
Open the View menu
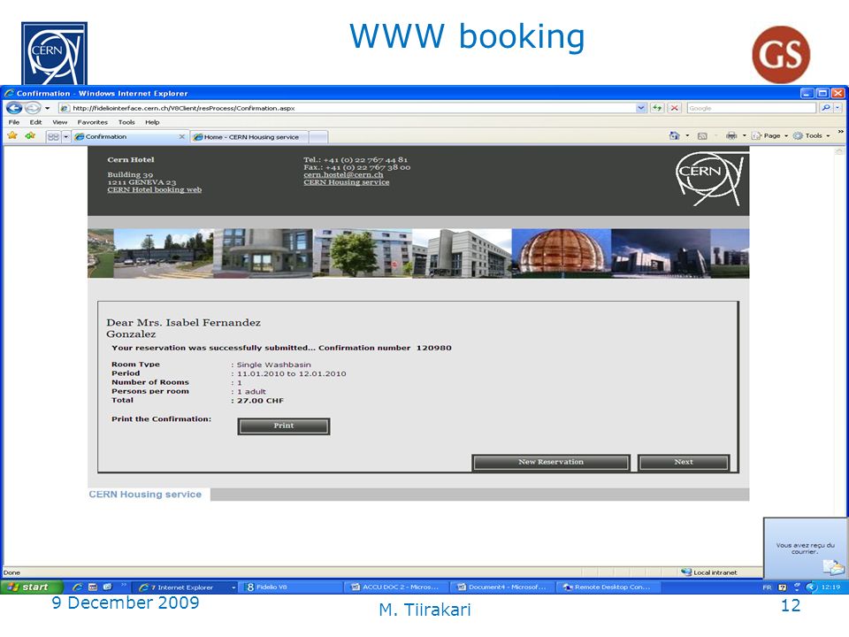coord(59,122)
